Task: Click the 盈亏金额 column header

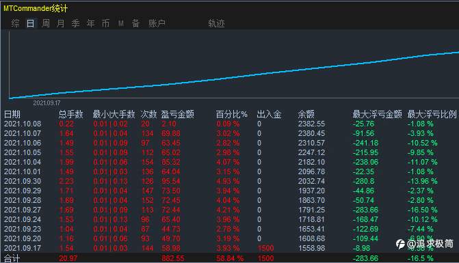Action: [x=178, y=114]
